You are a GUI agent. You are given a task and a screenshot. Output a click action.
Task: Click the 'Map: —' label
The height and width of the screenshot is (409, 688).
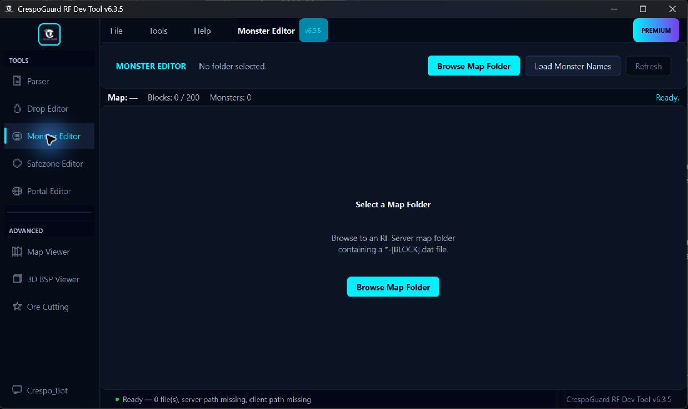pyautogui.click(x=122, y=97)
